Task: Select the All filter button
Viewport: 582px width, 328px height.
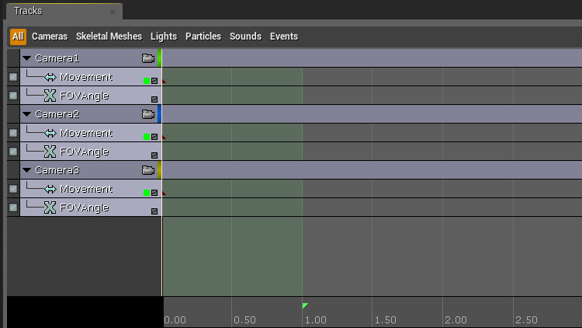Action: click(18, 37)
